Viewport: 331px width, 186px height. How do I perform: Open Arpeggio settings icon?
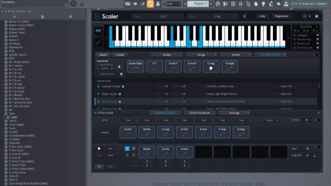pyautogui.click(x=317, y=35)
